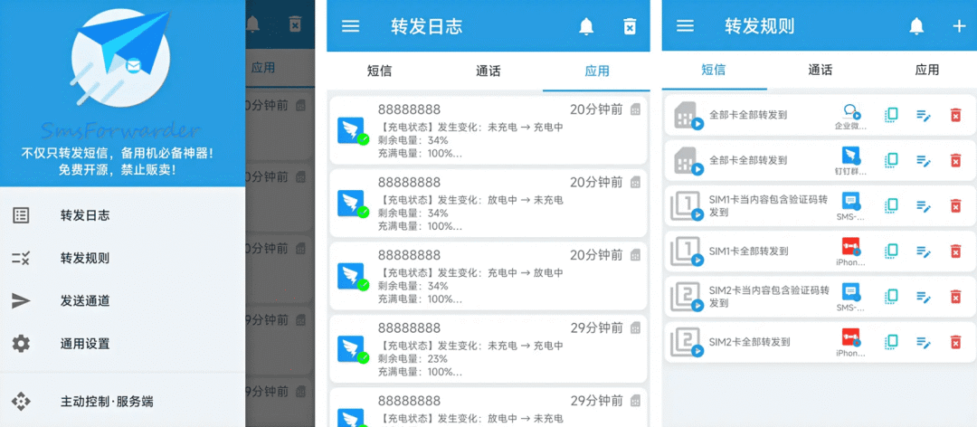The height and width of the screenshot is (427, 977).
Task: Open 放电中 → 未充电 log from 20分钟前
Action: (488, 204)
